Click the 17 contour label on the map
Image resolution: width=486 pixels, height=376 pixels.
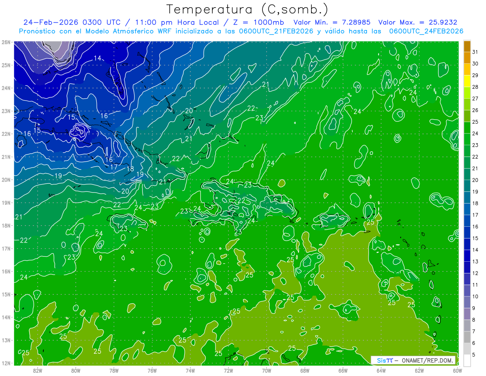pyautogui.click(x=114, y=167)
